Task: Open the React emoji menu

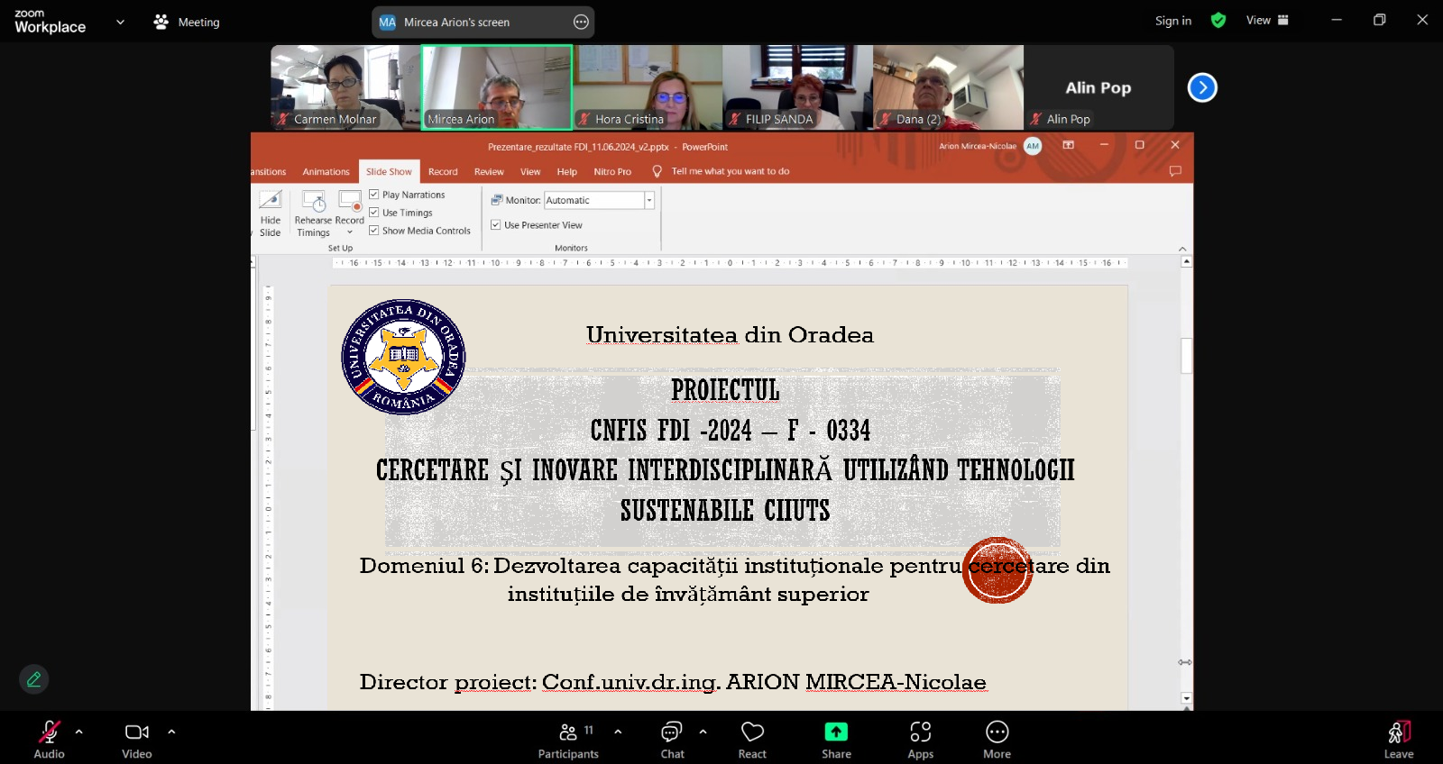Action: (752, 732)
